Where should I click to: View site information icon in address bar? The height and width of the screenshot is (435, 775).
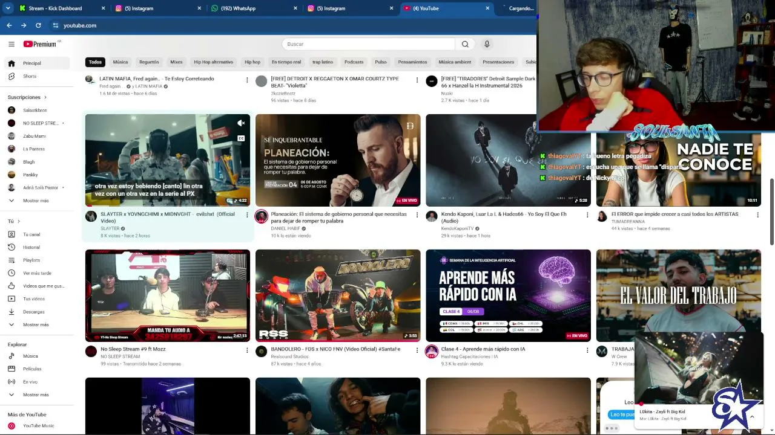(x=56, y=25)
